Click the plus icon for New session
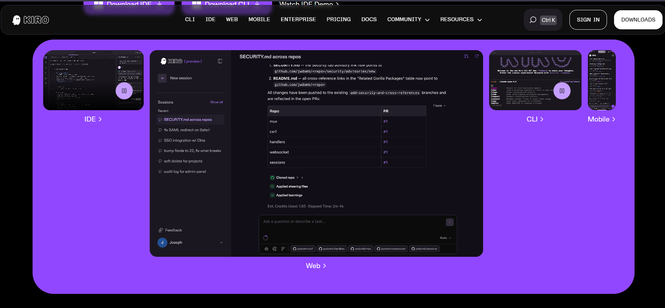Viewport: 665px width, 308px height. (162, 78)
